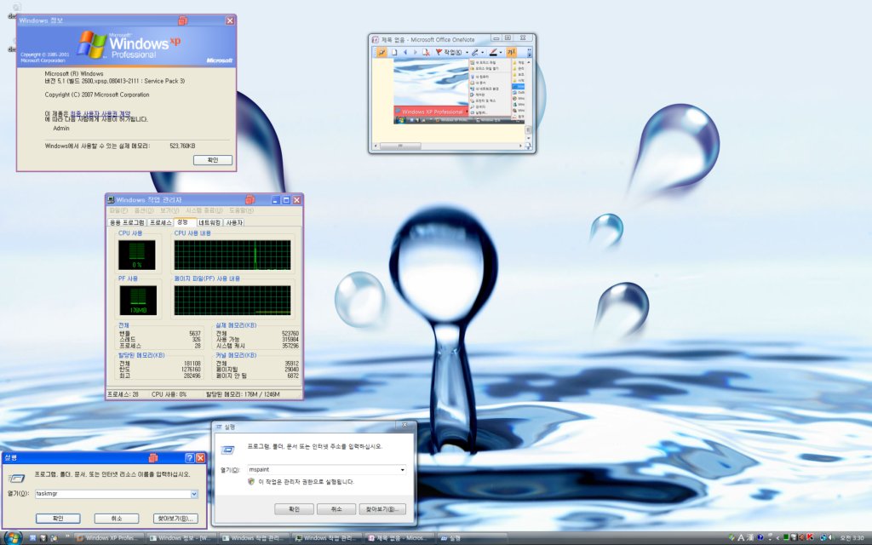Select the 성능 tab in Task Manager
Viewport: 872px width, 545px height.
[184, 222]
